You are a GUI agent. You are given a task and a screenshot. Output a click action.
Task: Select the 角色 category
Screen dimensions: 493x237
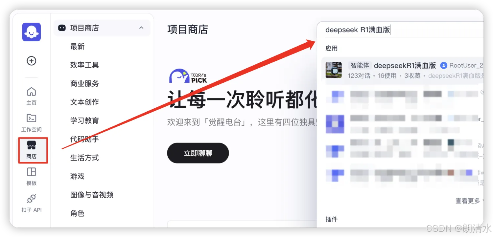pos(78,213)
